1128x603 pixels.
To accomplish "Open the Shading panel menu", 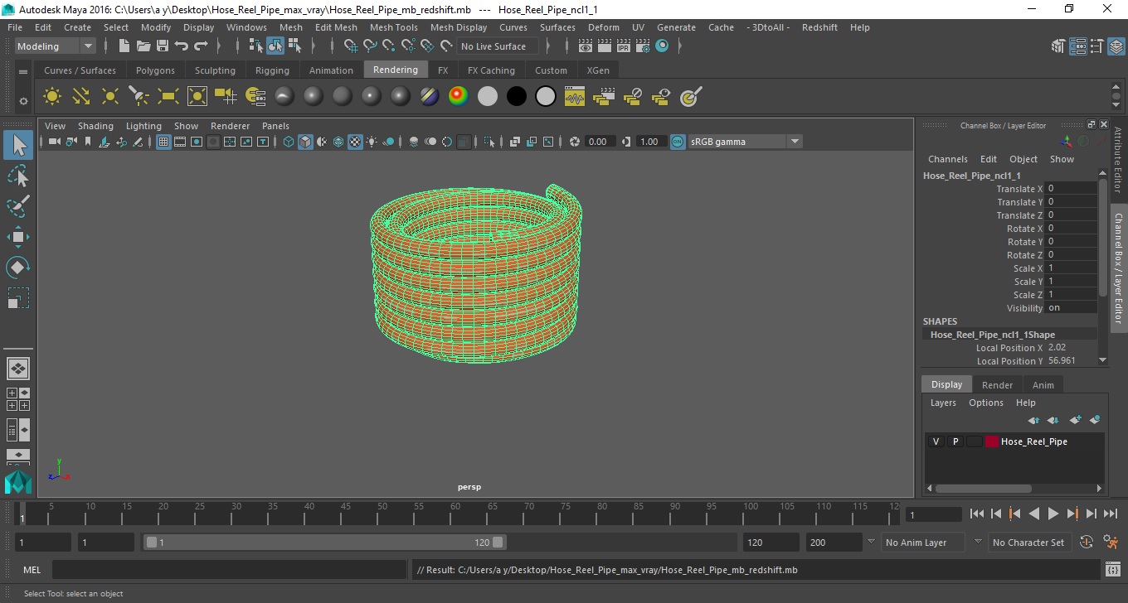I will (x=95, y=126).
